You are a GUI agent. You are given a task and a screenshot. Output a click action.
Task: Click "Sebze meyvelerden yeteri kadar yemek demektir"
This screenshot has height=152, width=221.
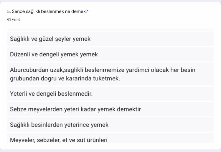click(75, 109)
